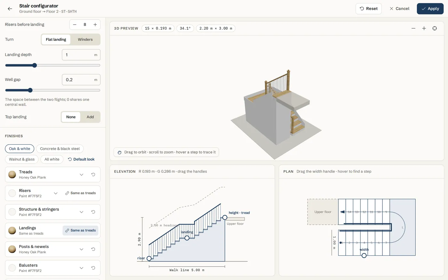Reset the Treads finish
Image resolution: width=448 pixels, height=280 pixels.
[93, 175]
